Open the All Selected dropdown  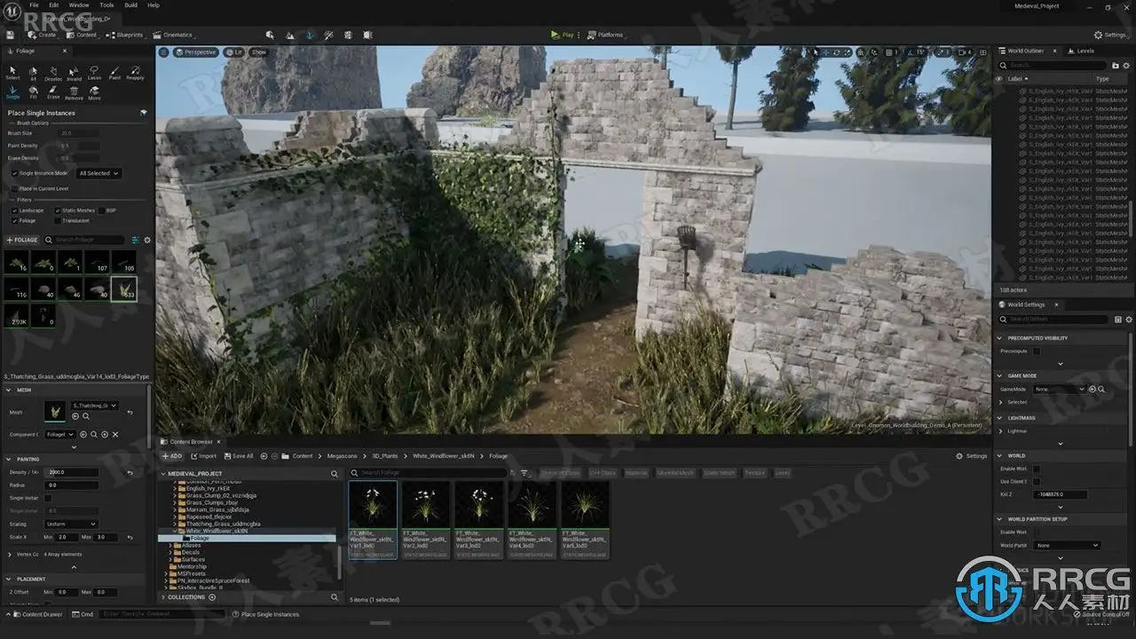click(x=99, y=173)
